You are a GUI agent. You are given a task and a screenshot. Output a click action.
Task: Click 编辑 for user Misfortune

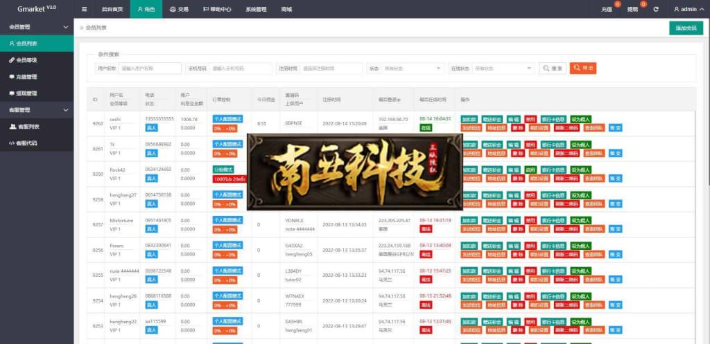pos(513,221)
